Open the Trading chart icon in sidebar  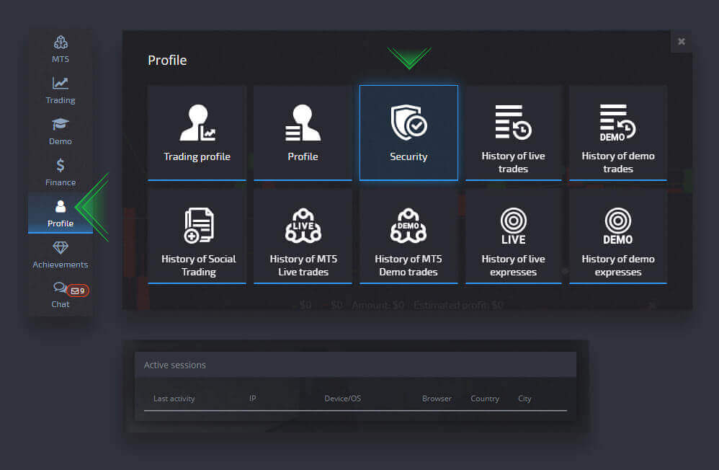pyautogui.click(x=61, y=84)
